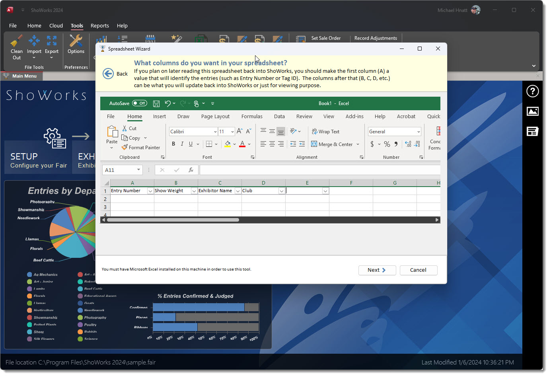Click the Percent Style icon

387,144
